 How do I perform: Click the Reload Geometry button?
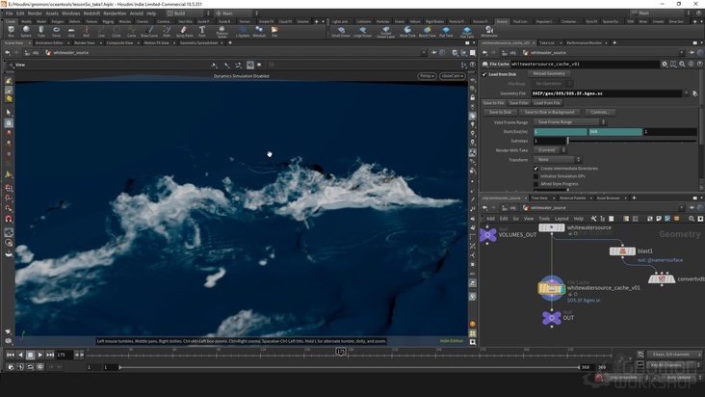(549, 74)
